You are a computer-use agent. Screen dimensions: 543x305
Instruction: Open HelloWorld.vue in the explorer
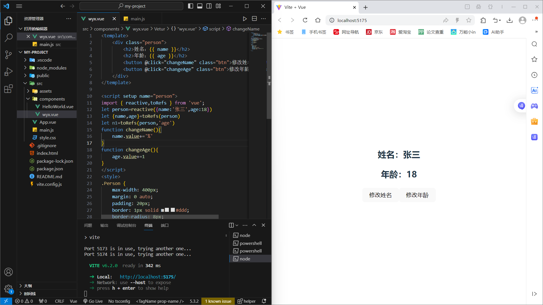58,106
